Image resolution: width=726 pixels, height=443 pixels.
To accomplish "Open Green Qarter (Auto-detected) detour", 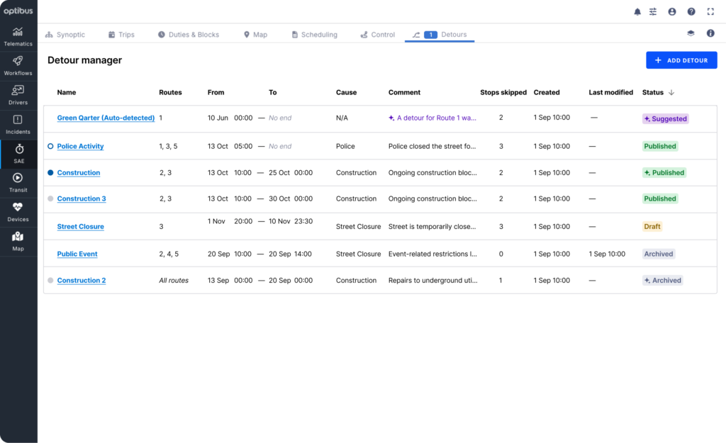I will tap(106, 118).
